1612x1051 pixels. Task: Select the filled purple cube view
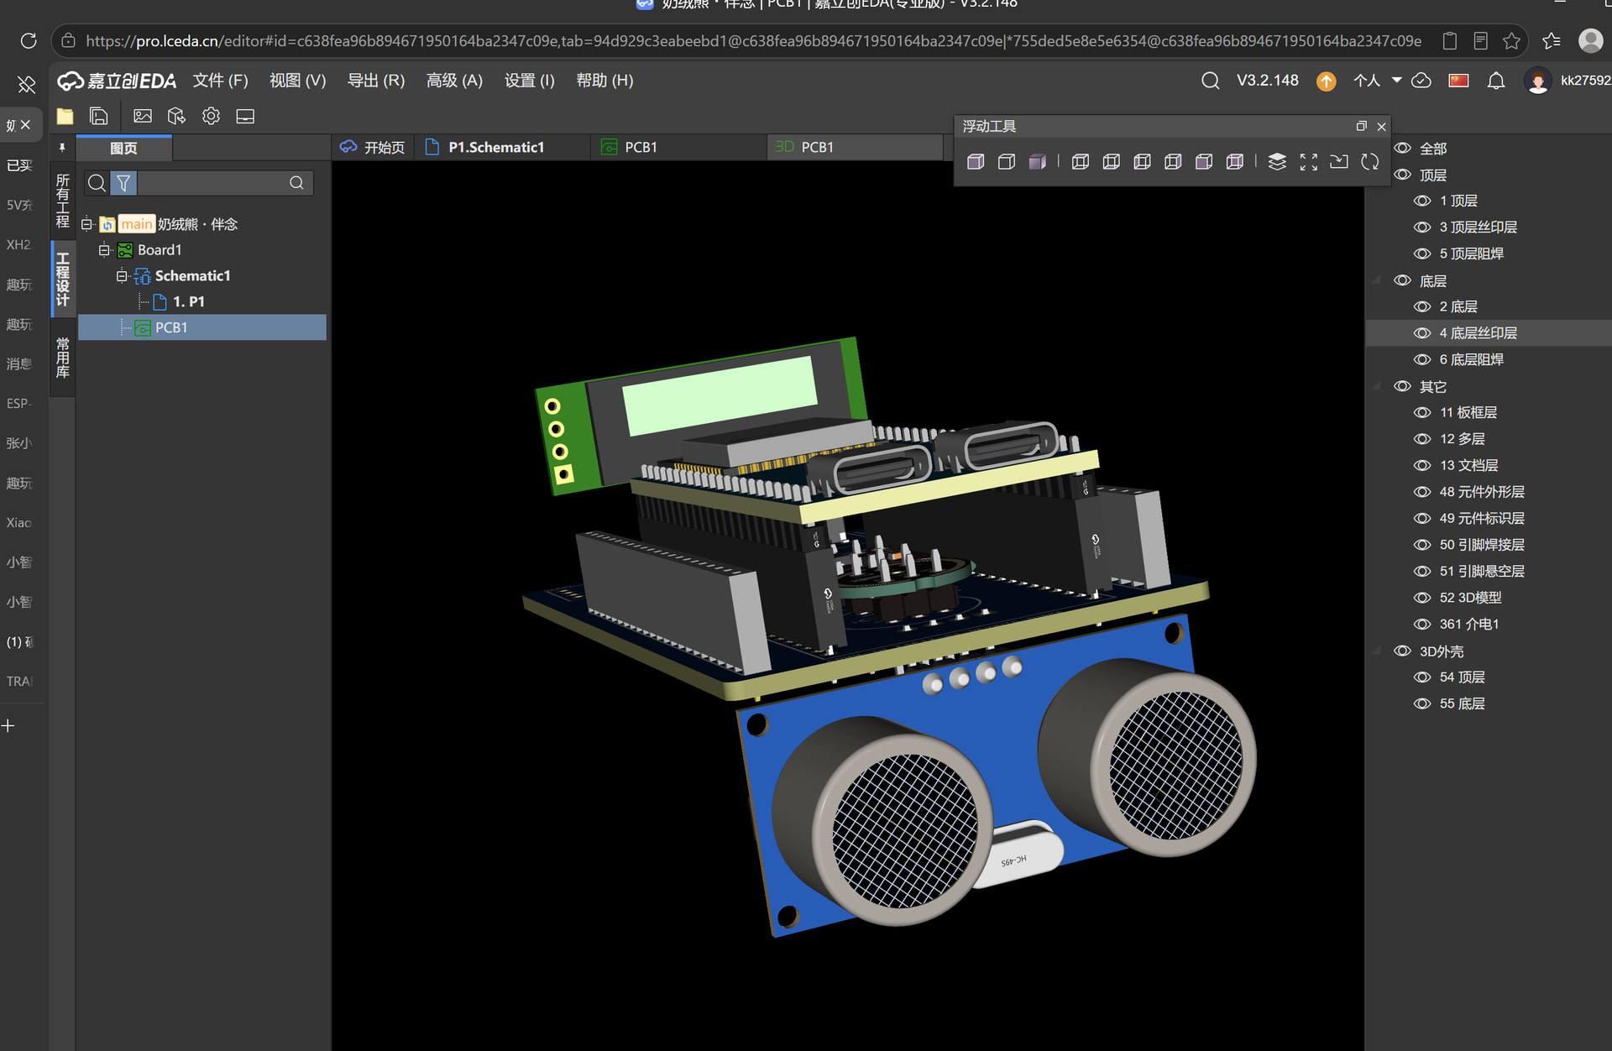pos(1038,161)
